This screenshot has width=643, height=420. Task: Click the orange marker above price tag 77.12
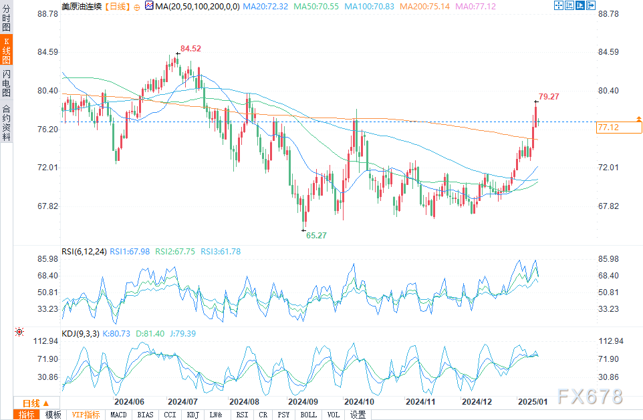point(639,118)
